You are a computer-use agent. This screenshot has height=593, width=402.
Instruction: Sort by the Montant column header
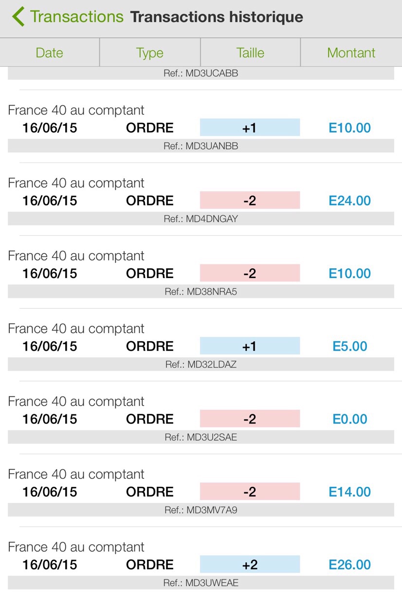click(351, 53)
